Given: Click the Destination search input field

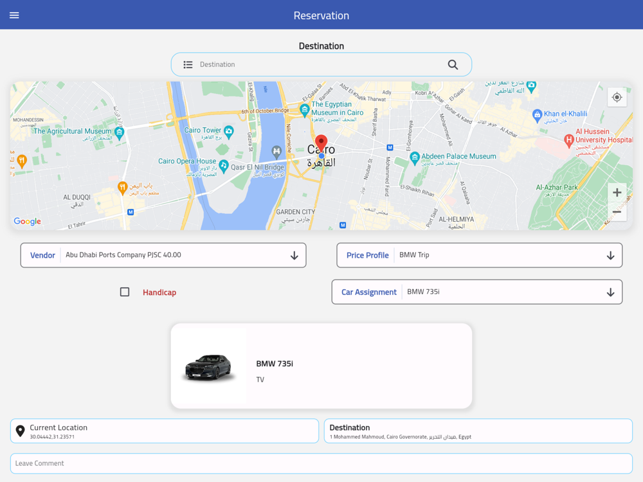Looking at the screenshot, I should (x=321, y=64).
